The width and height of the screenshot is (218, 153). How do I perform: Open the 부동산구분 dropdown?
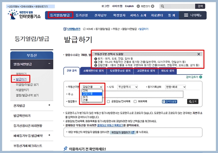click(x=92, y=87)
